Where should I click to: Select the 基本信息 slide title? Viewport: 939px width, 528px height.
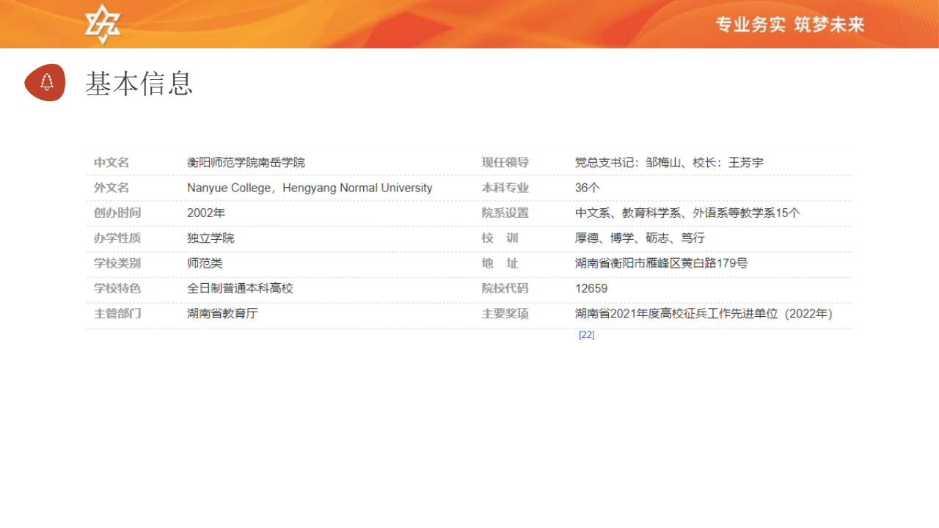(x=139, y=84)
